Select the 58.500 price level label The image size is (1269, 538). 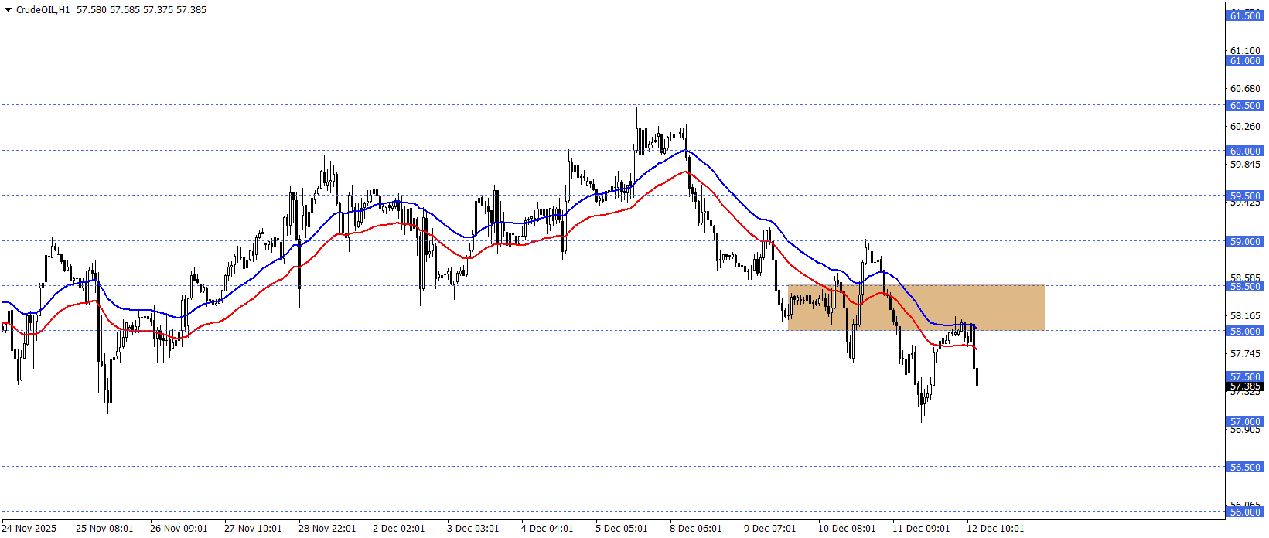click(x=1244, y=287)
